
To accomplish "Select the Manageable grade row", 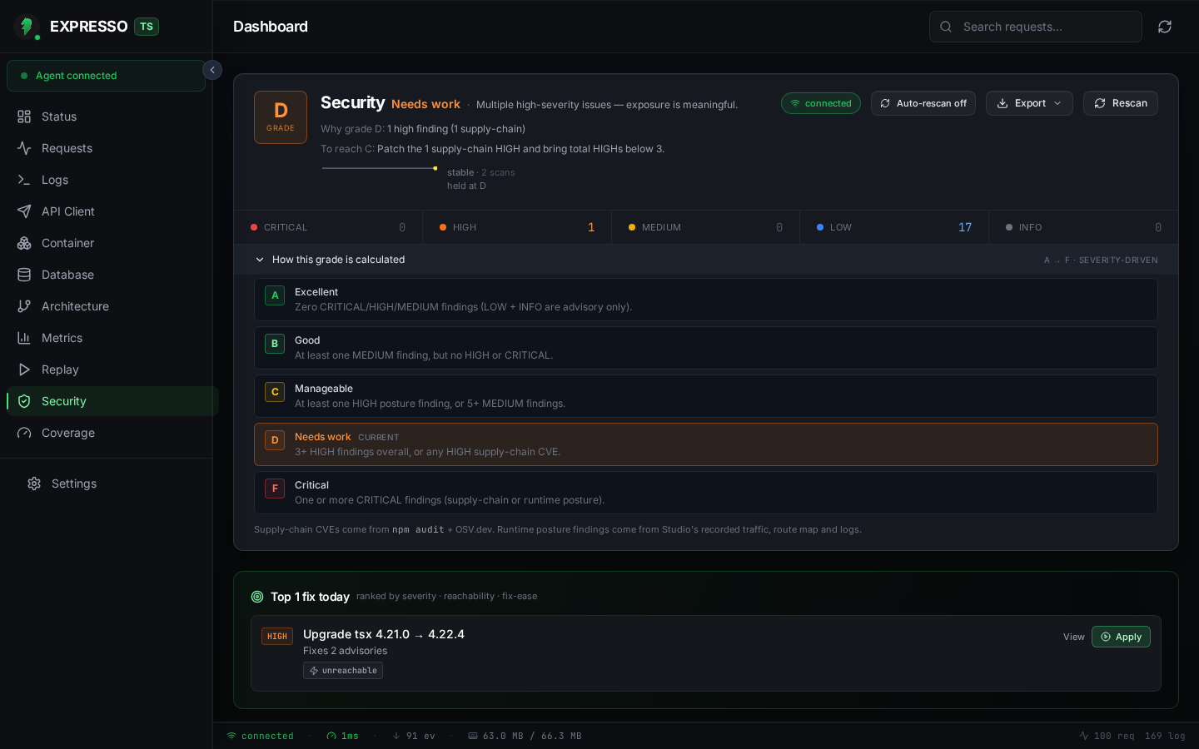I will click(706, 396).
